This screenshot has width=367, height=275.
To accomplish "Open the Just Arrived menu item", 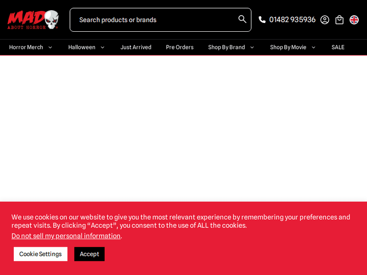I will click(x=136, y=47).
